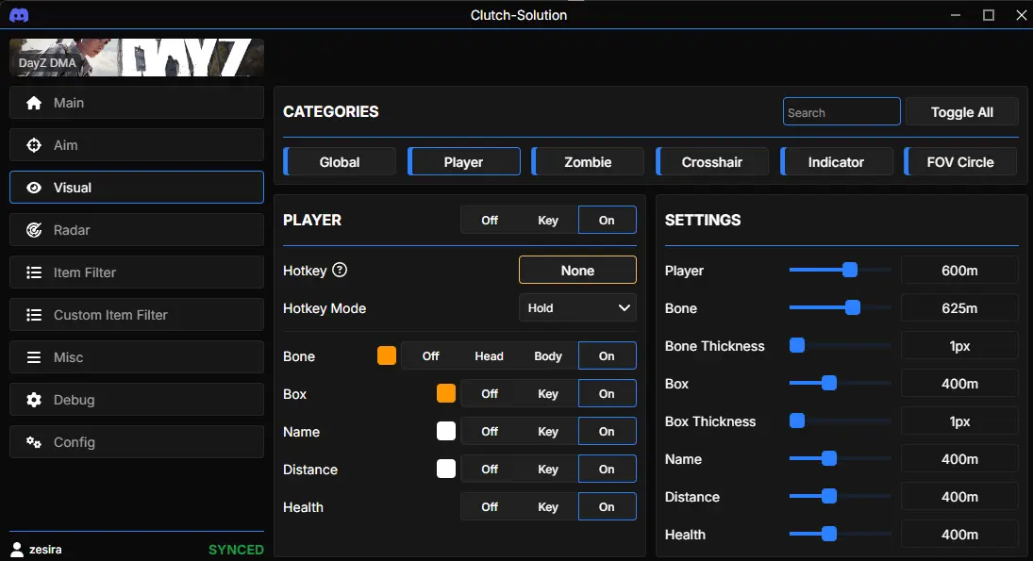Image resolution: width=1033 pixels, height=561 pixels.
Task: Click the home icon beside Main
Action: [x=34, y=103]
